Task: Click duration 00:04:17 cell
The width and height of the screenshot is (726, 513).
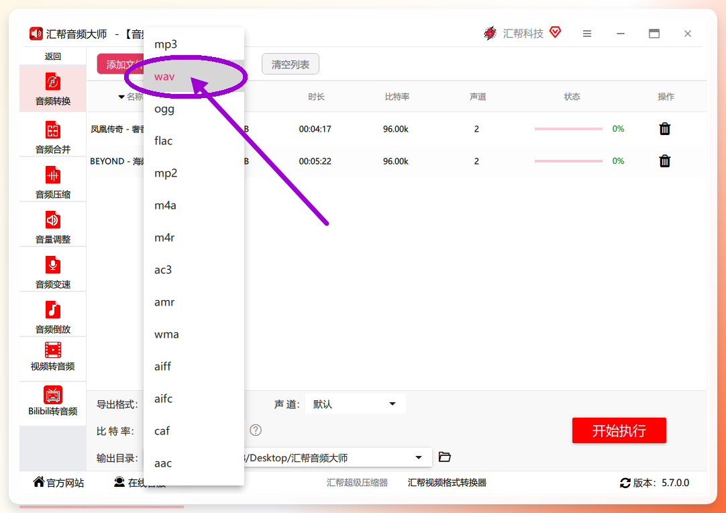Action: pyautogui.click(x=315, y=129)
